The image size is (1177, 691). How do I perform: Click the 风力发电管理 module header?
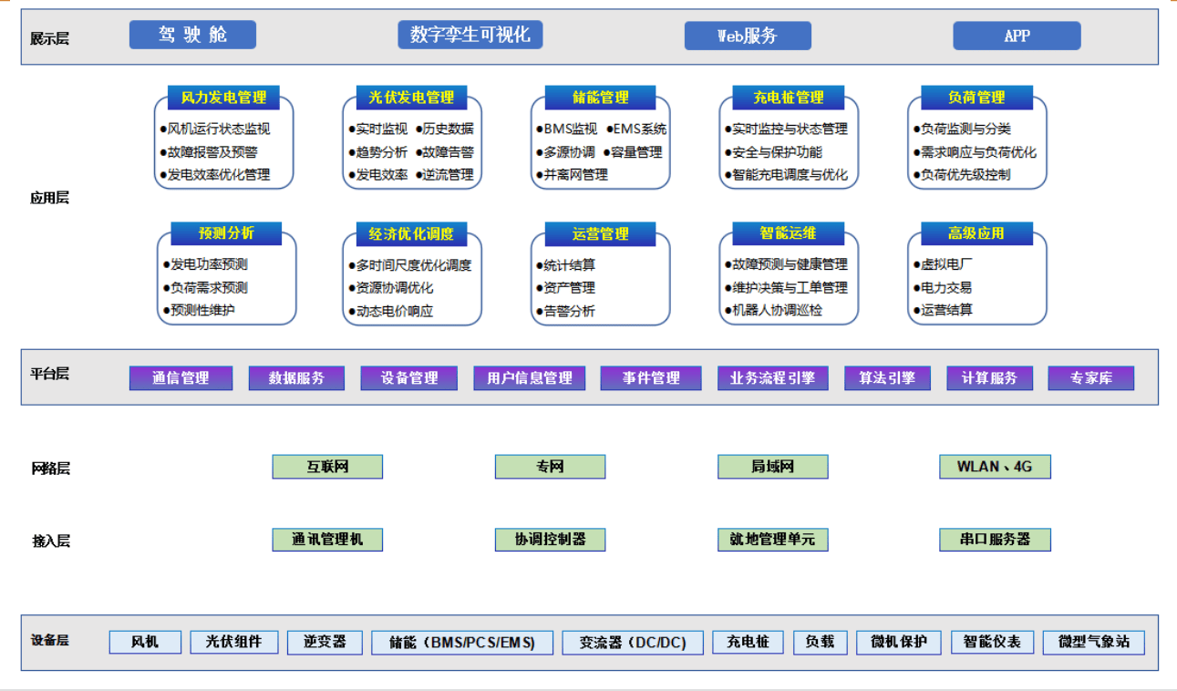(x=223, y=98)
